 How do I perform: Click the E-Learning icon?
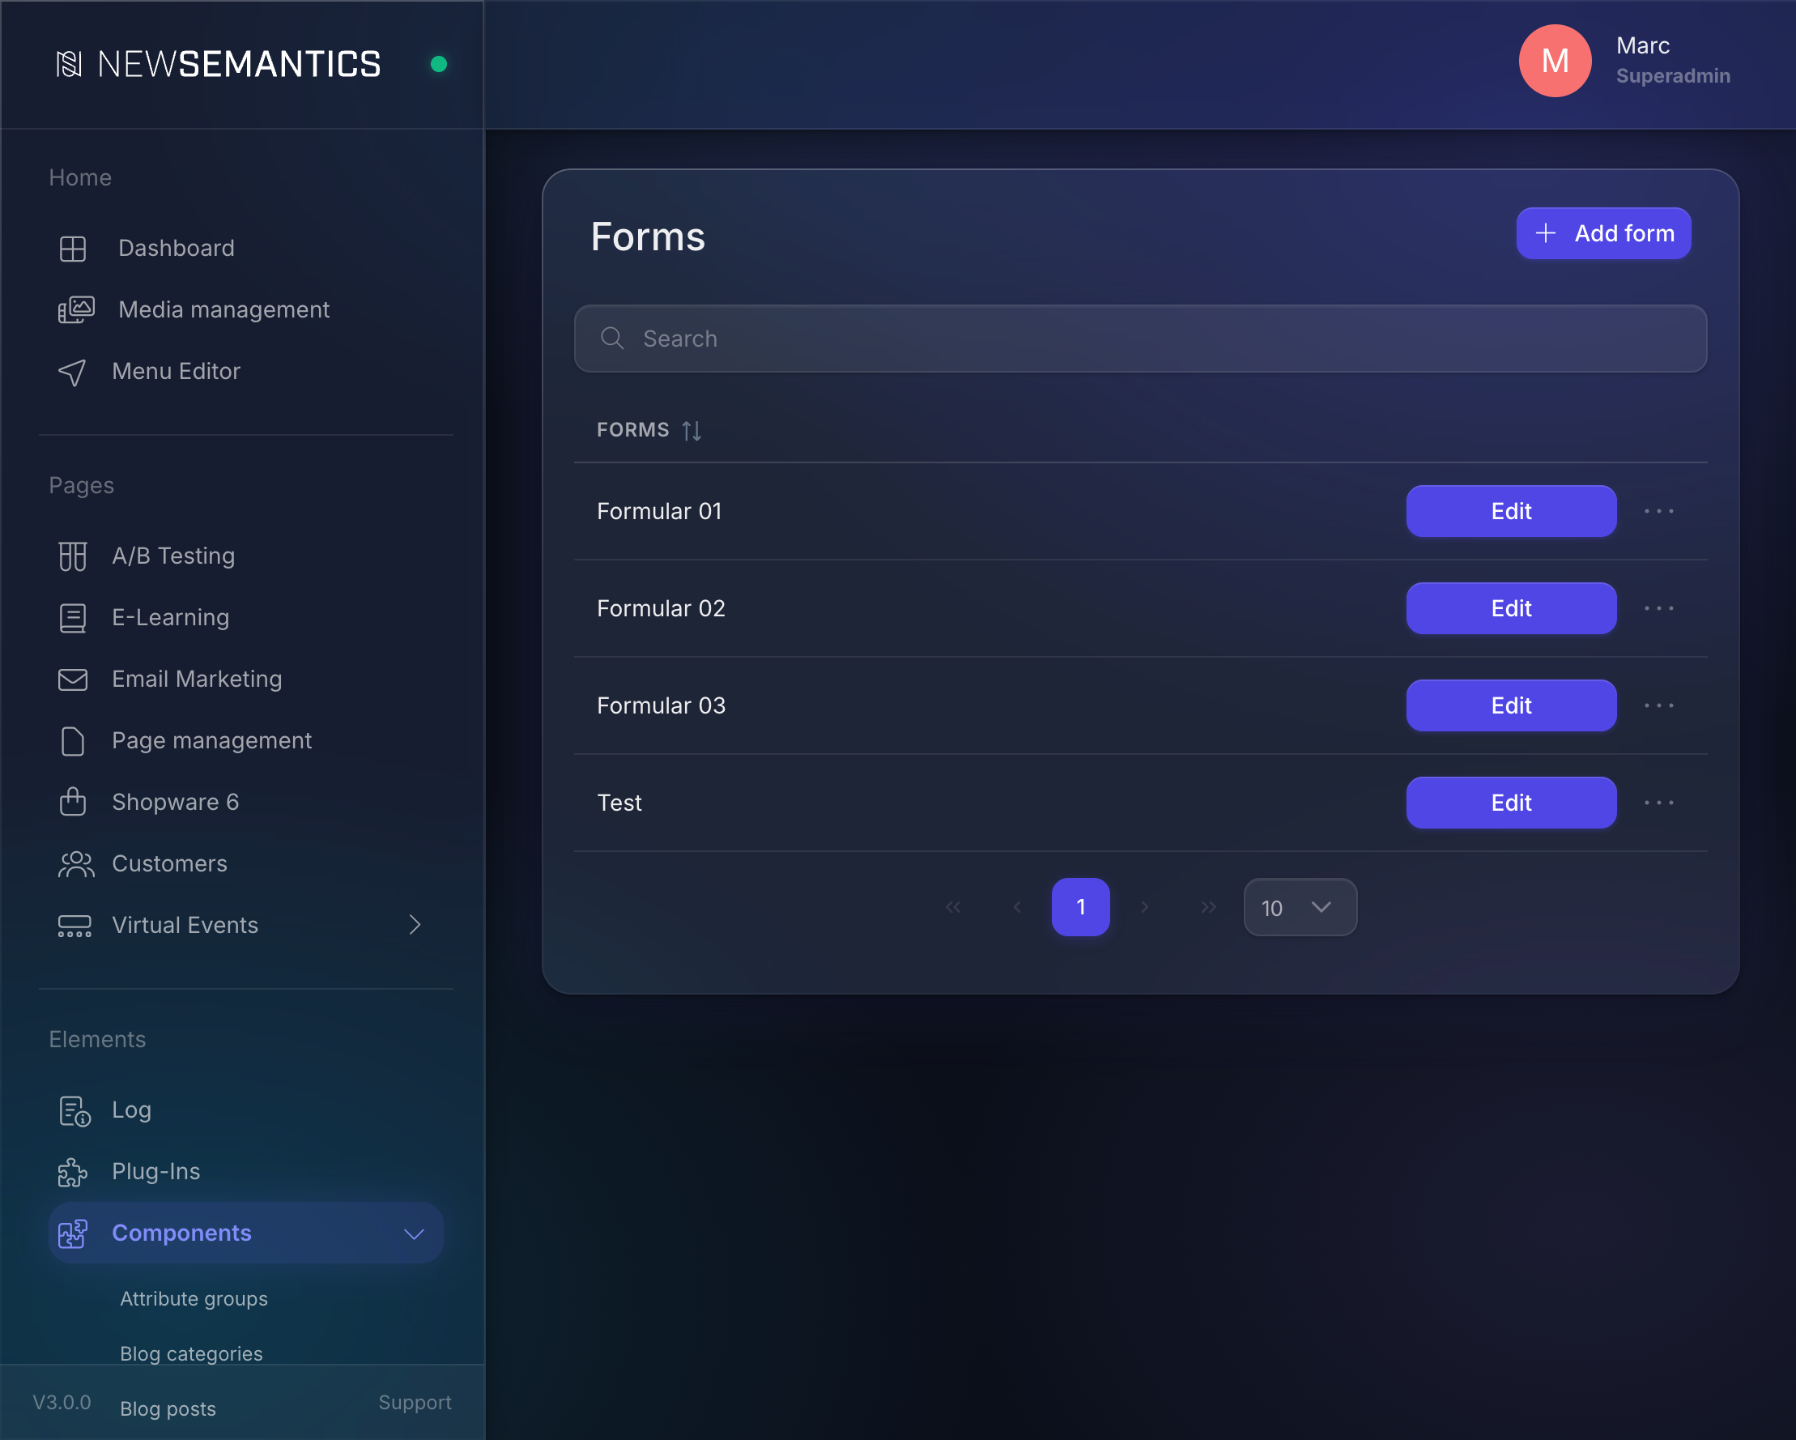(x=73, y=617)
